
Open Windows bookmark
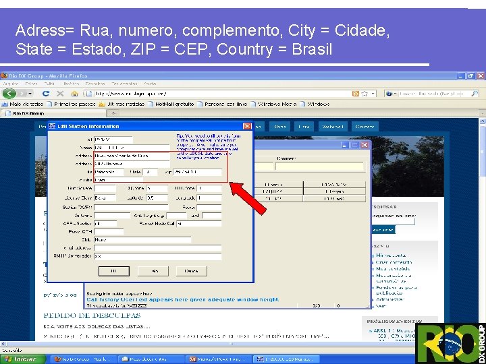tap(315, 104)
